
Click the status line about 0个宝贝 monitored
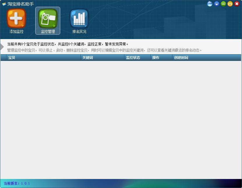(68, 44)
